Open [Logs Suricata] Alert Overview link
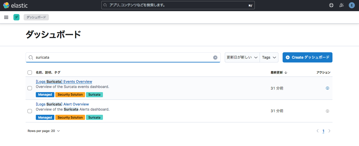 pyautogui.click(x=62, y=104)
